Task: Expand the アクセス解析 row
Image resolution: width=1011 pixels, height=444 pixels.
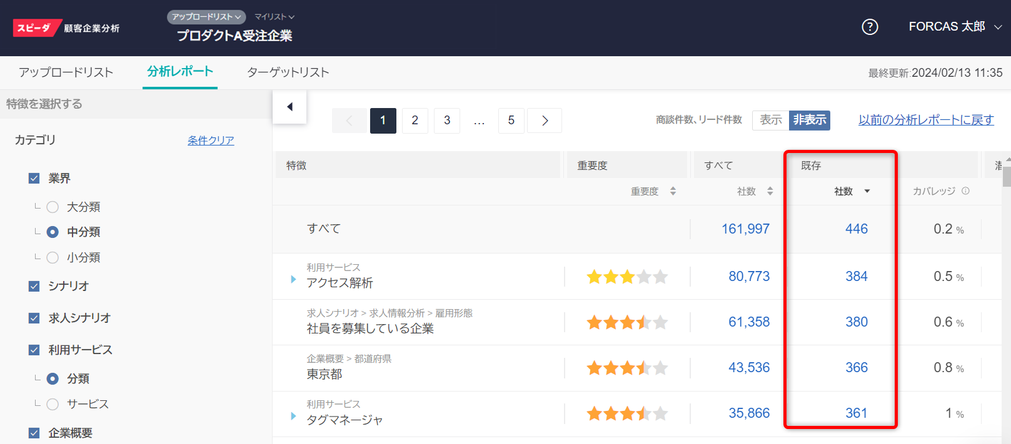Action: (293, 279)
